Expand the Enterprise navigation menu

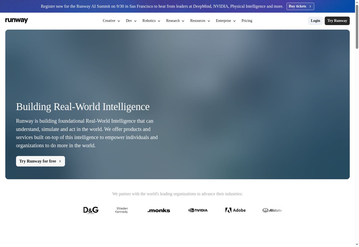tap(226, 21)
